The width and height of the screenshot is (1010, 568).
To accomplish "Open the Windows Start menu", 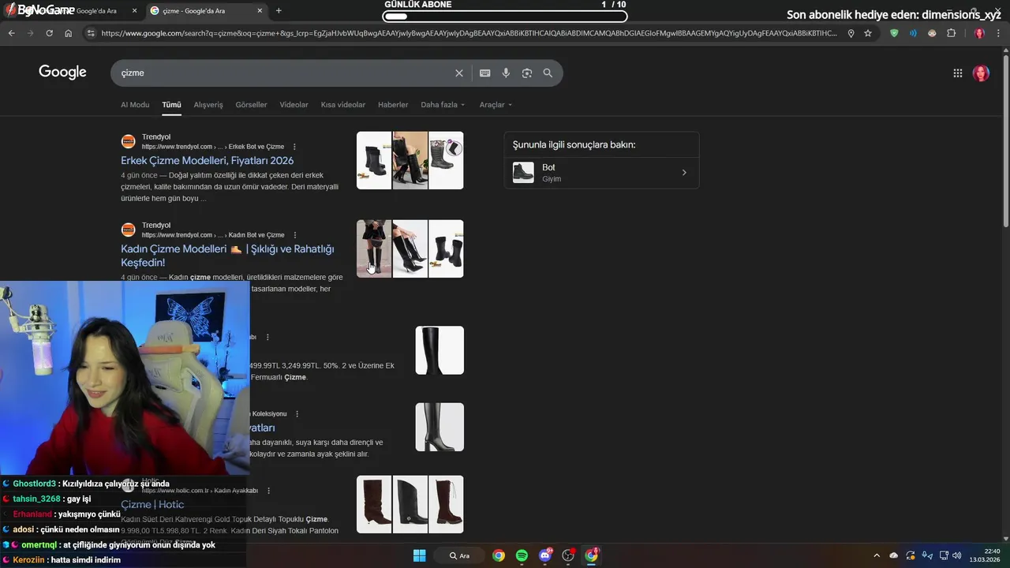I will (419, 555).
